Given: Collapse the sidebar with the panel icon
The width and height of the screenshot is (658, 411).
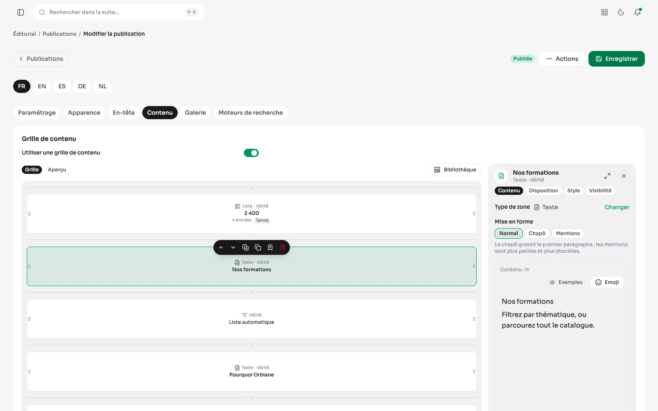Looking at the screenshot, I should click(x=21, y=12).
